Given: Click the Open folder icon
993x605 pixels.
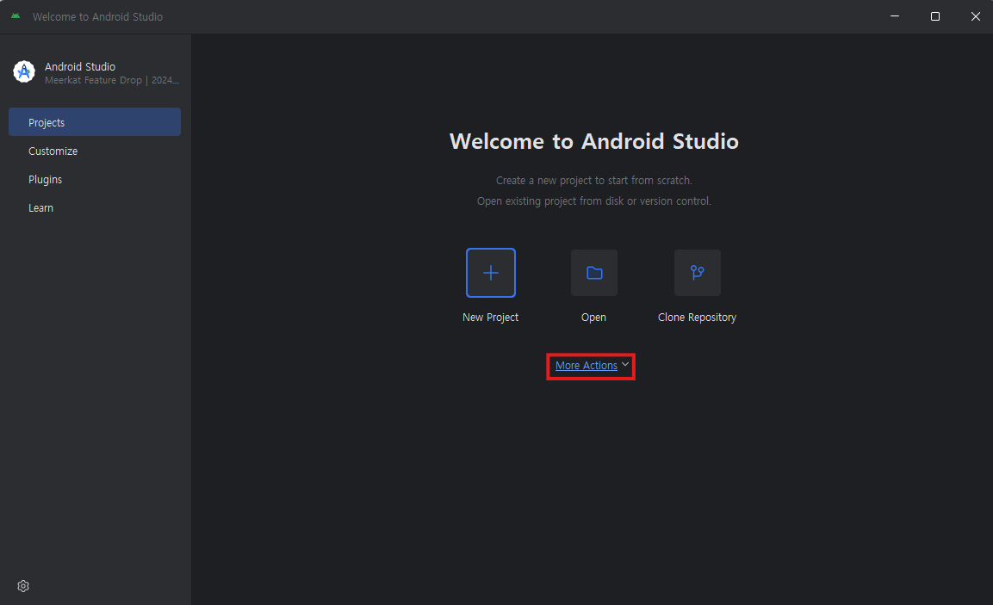Looking at the screenshot, I should click(x=594, y=273).
